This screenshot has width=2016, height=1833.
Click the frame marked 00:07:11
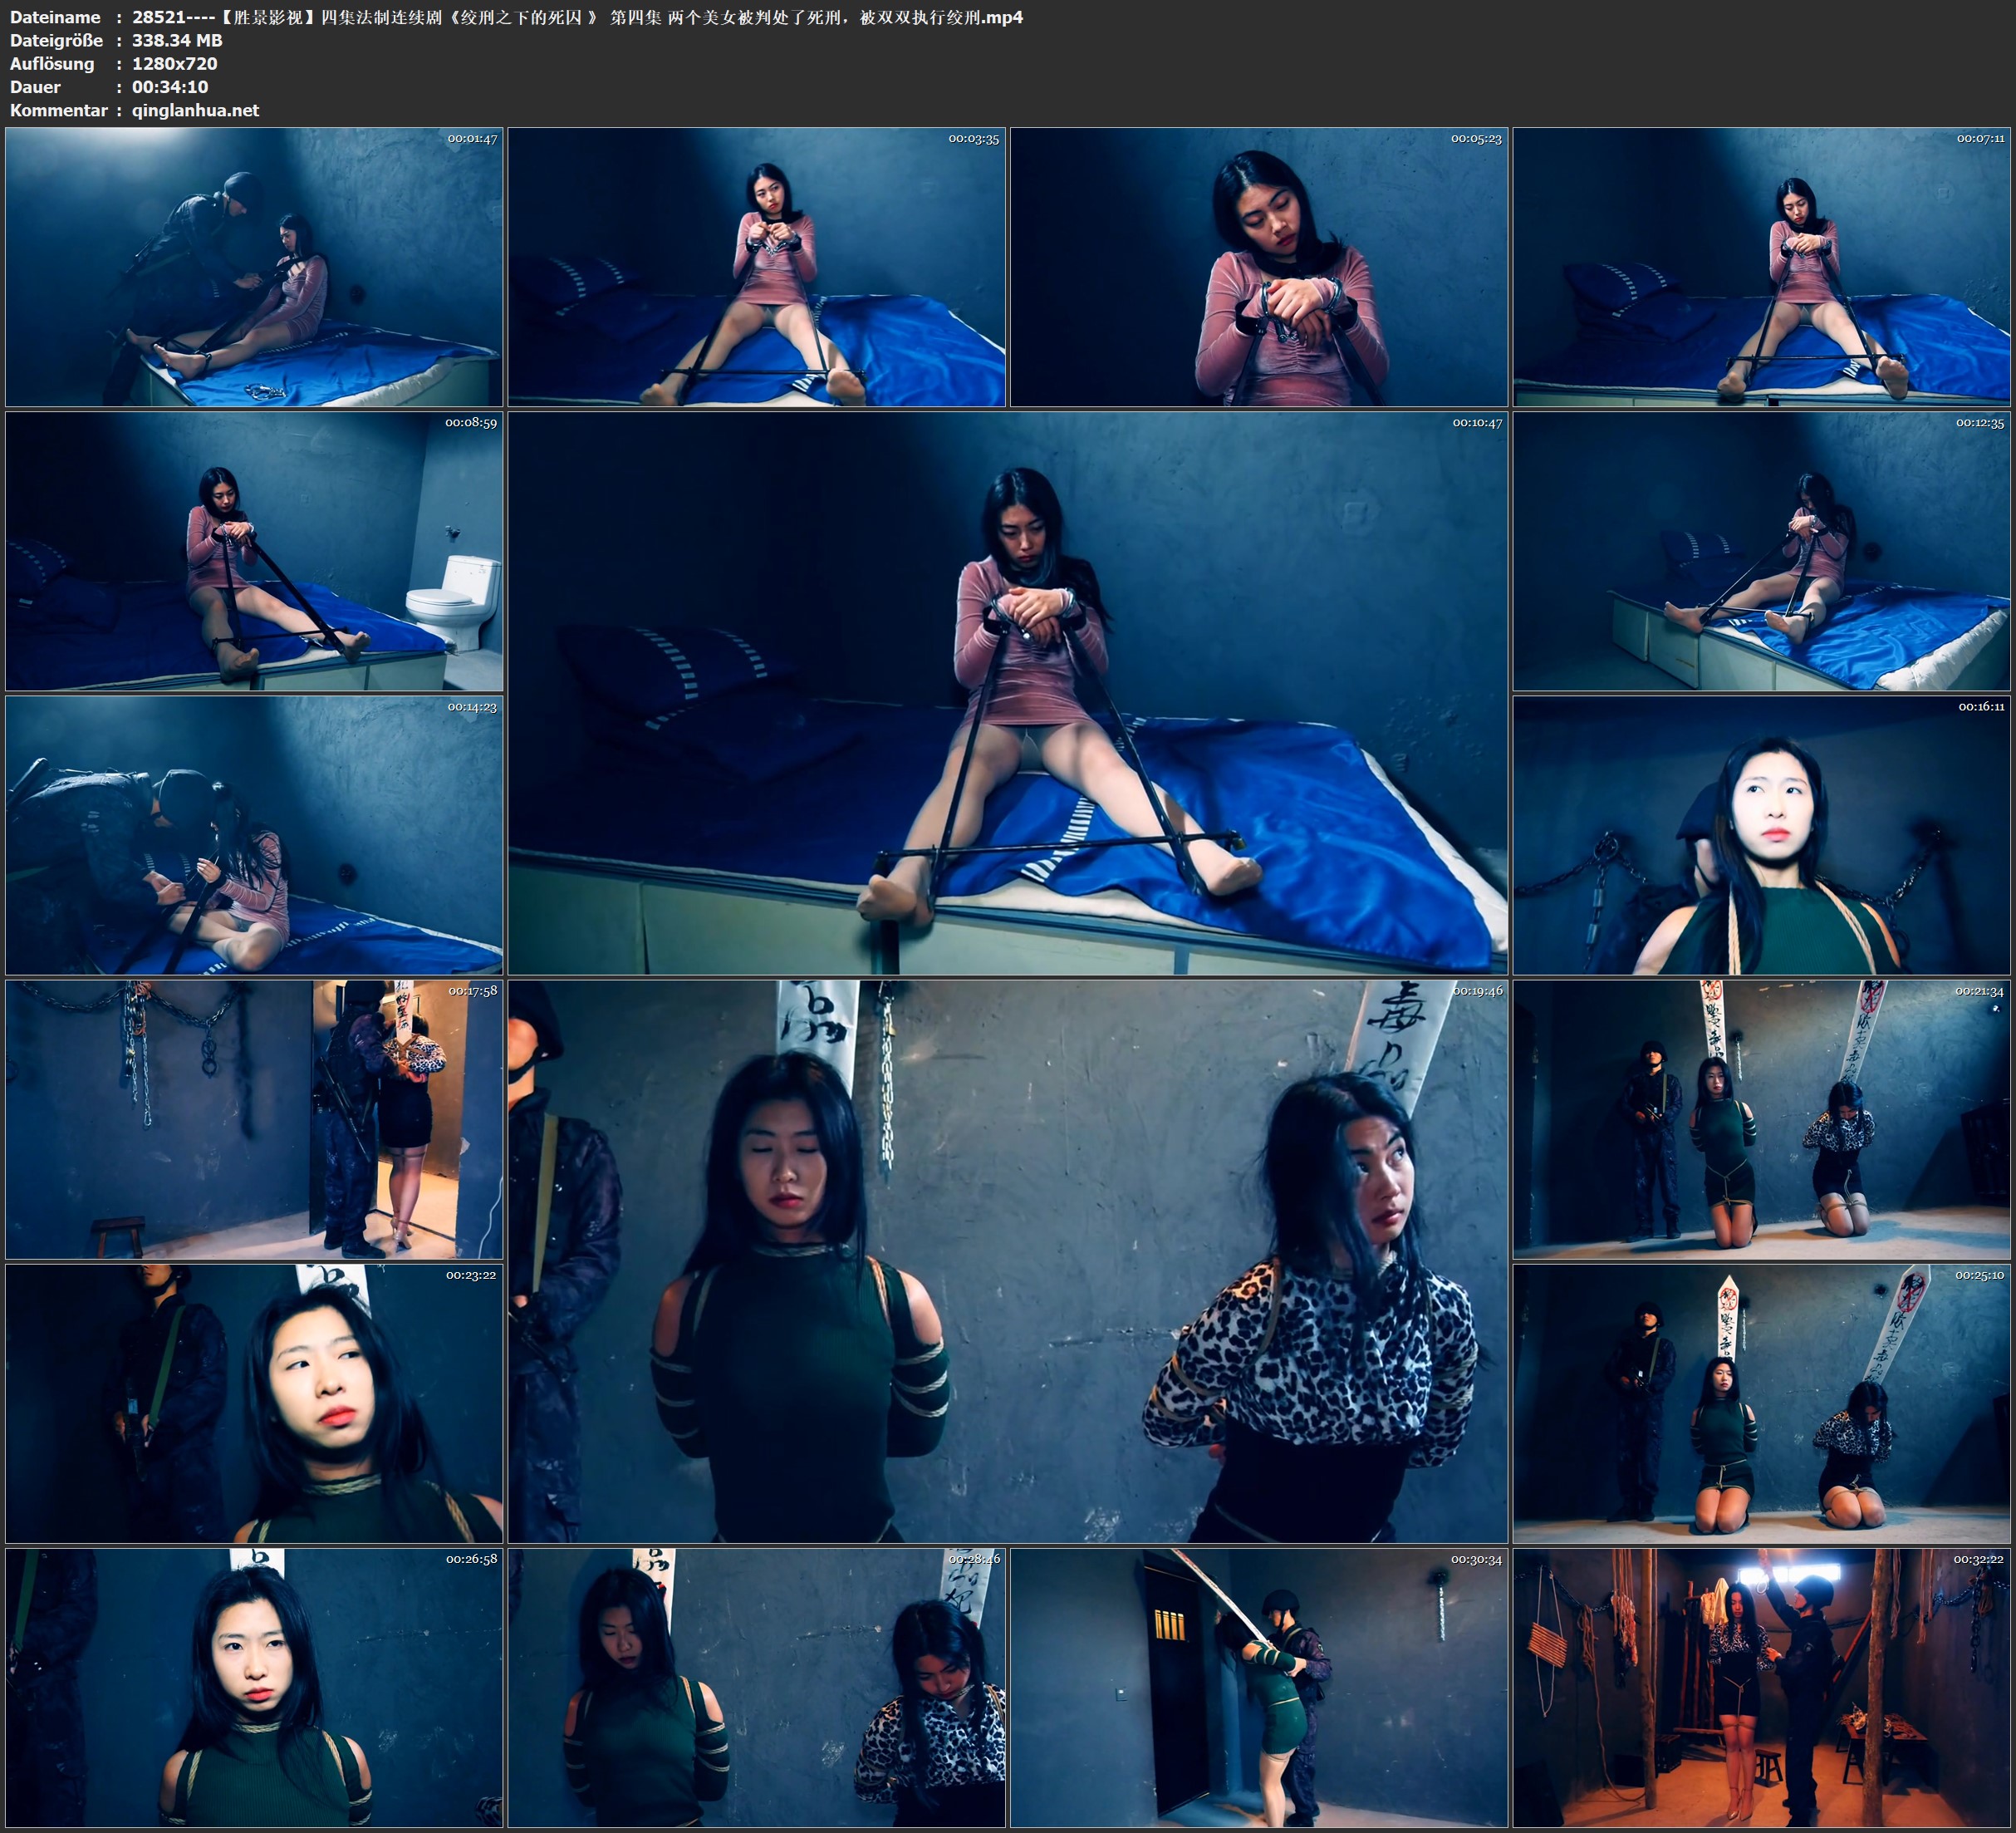1761,266
